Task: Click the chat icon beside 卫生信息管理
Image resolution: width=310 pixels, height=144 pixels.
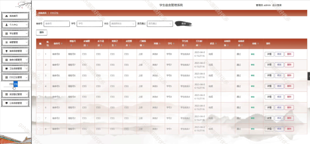Action: pos(7,69)
